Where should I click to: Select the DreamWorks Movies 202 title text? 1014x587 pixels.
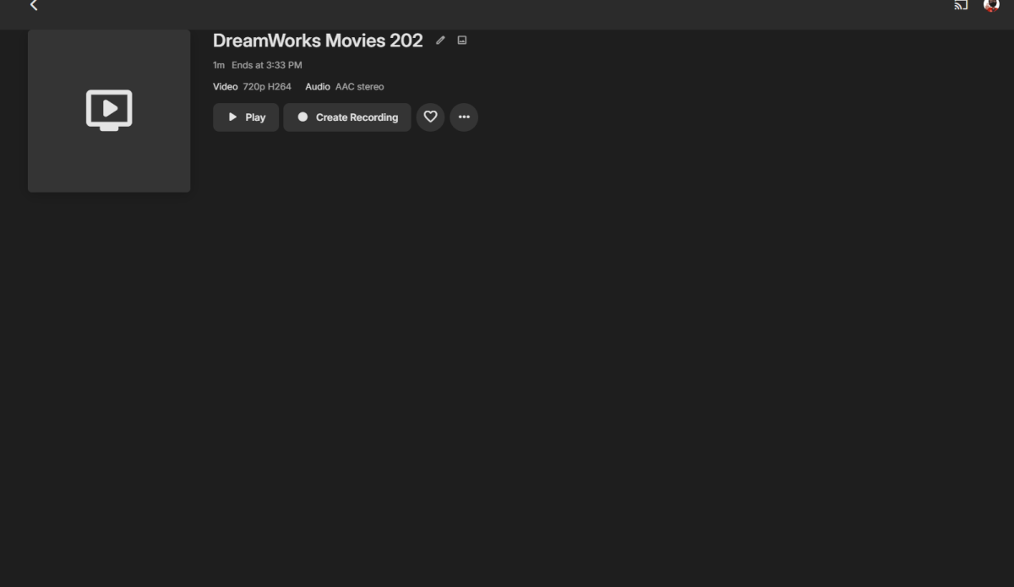coord(319,40)
